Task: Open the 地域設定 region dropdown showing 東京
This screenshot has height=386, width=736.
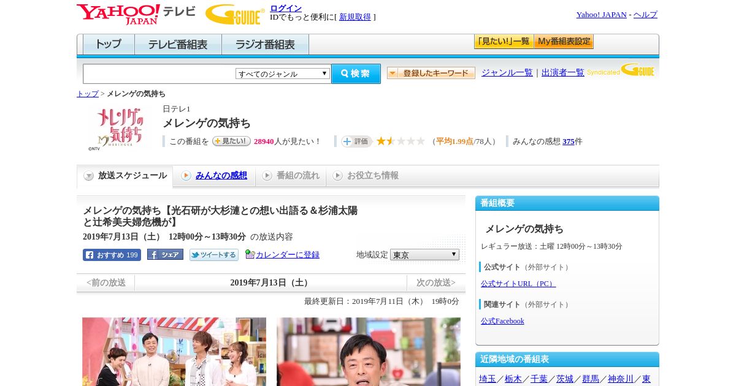Action: [x=424, y=255]
